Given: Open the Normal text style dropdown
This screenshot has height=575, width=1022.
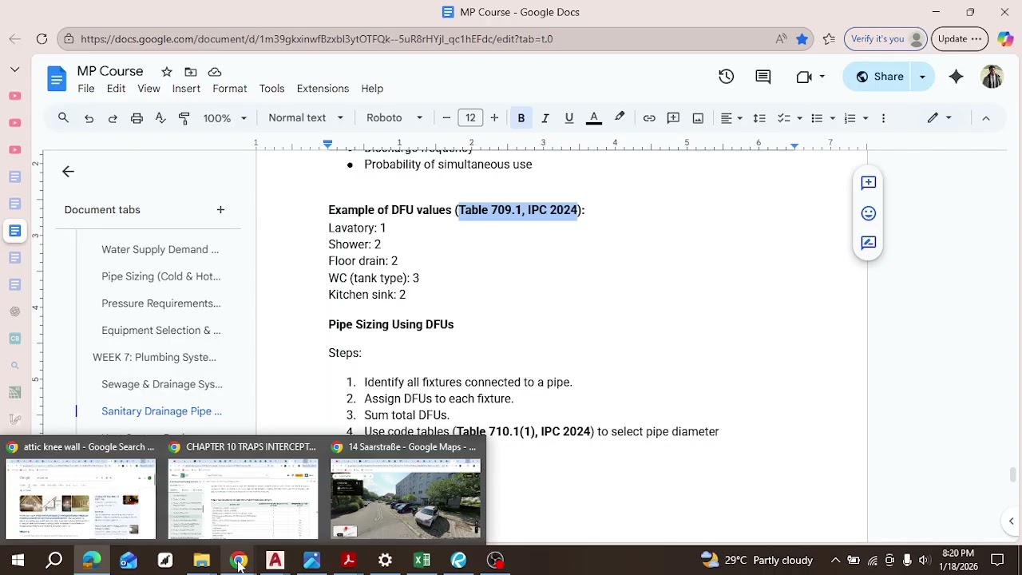Looking at the screenshot, I should coord(306,118).
